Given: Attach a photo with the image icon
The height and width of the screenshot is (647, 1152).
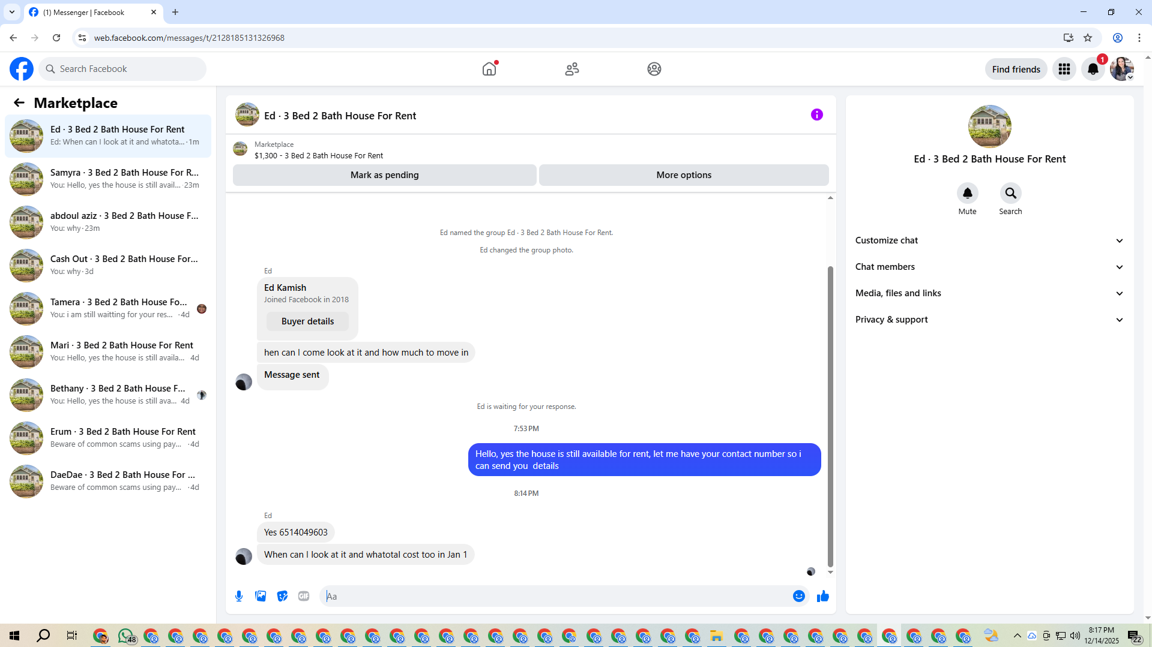Looking at the screenshot, I should pyautogui.click(x=261, y=596).
